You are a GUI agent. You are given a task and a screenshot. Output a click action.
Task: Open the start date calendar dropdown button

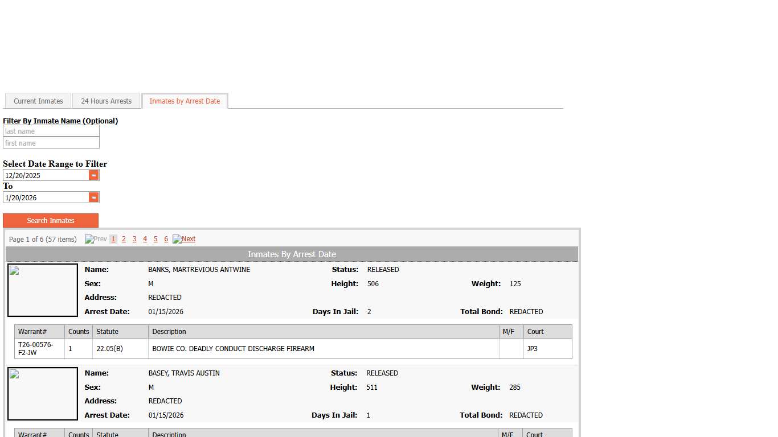coord(94,175)
